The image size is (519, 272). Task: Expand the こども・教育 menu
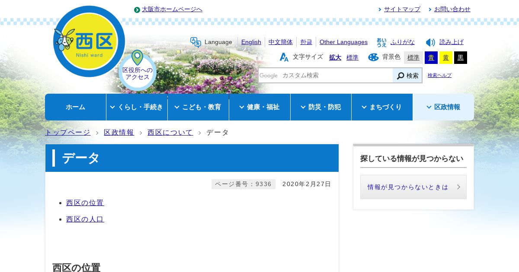tap(198, 107)
